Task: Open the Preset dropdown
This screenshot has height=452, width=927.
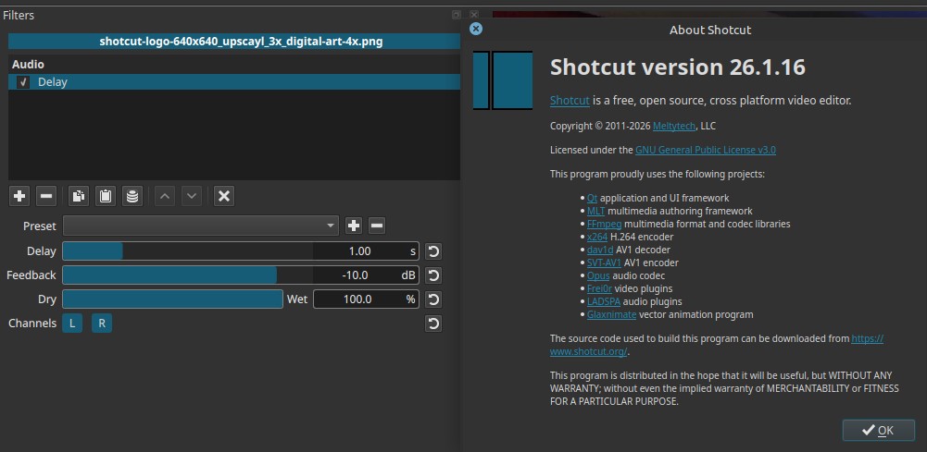Action: coord(201,226)
